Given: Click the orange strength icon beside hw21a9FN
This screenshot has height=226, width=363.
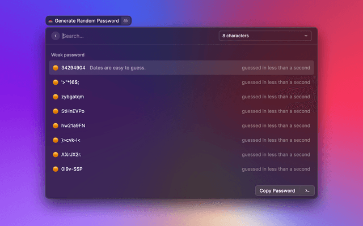Looking at the screenshot, I should point(56,125).
